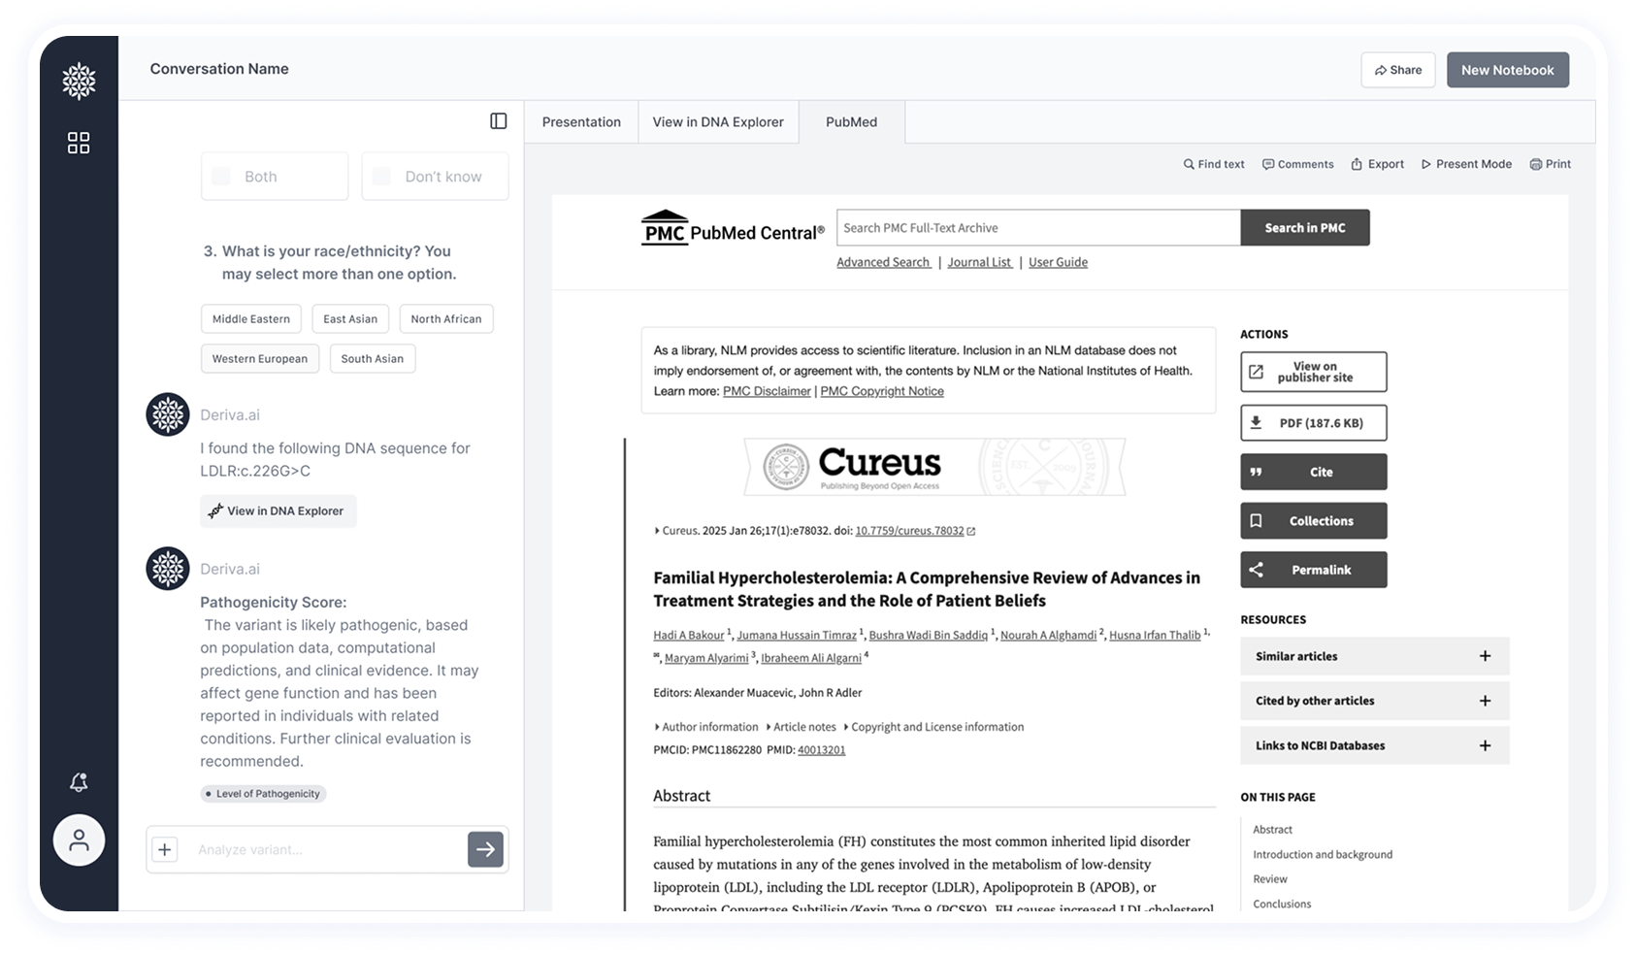Switch to View in DNA Explorer tab
Image resolution: width=1636 pixels, height=955 pixels.
click(718, 122)
